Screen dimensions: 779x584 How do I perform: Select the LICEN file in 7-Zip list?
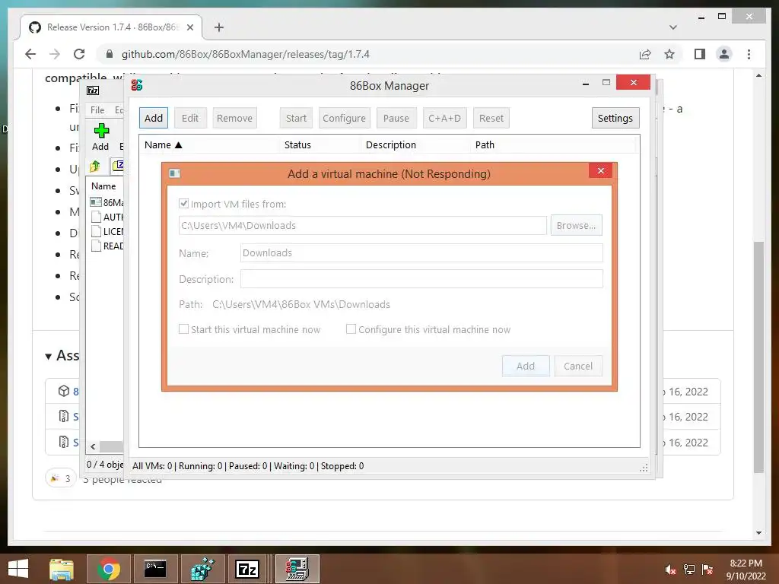(x=107, y=231)
